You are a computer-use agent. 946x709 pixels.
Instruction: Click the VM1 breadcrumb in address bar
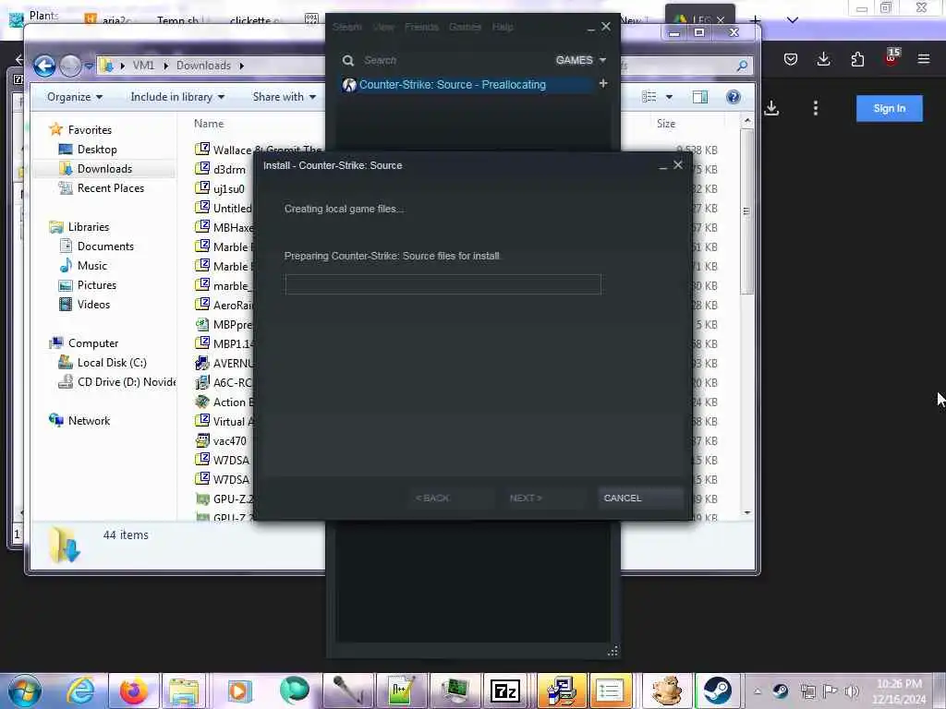143,66
